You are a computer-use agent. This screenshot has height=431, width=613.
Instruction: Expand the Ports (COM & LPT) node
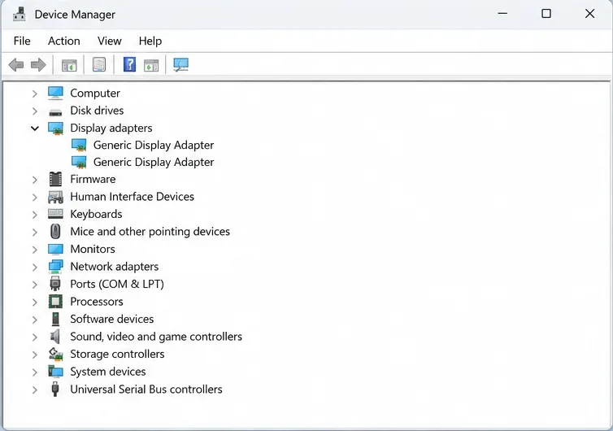(x=34, y=285)
